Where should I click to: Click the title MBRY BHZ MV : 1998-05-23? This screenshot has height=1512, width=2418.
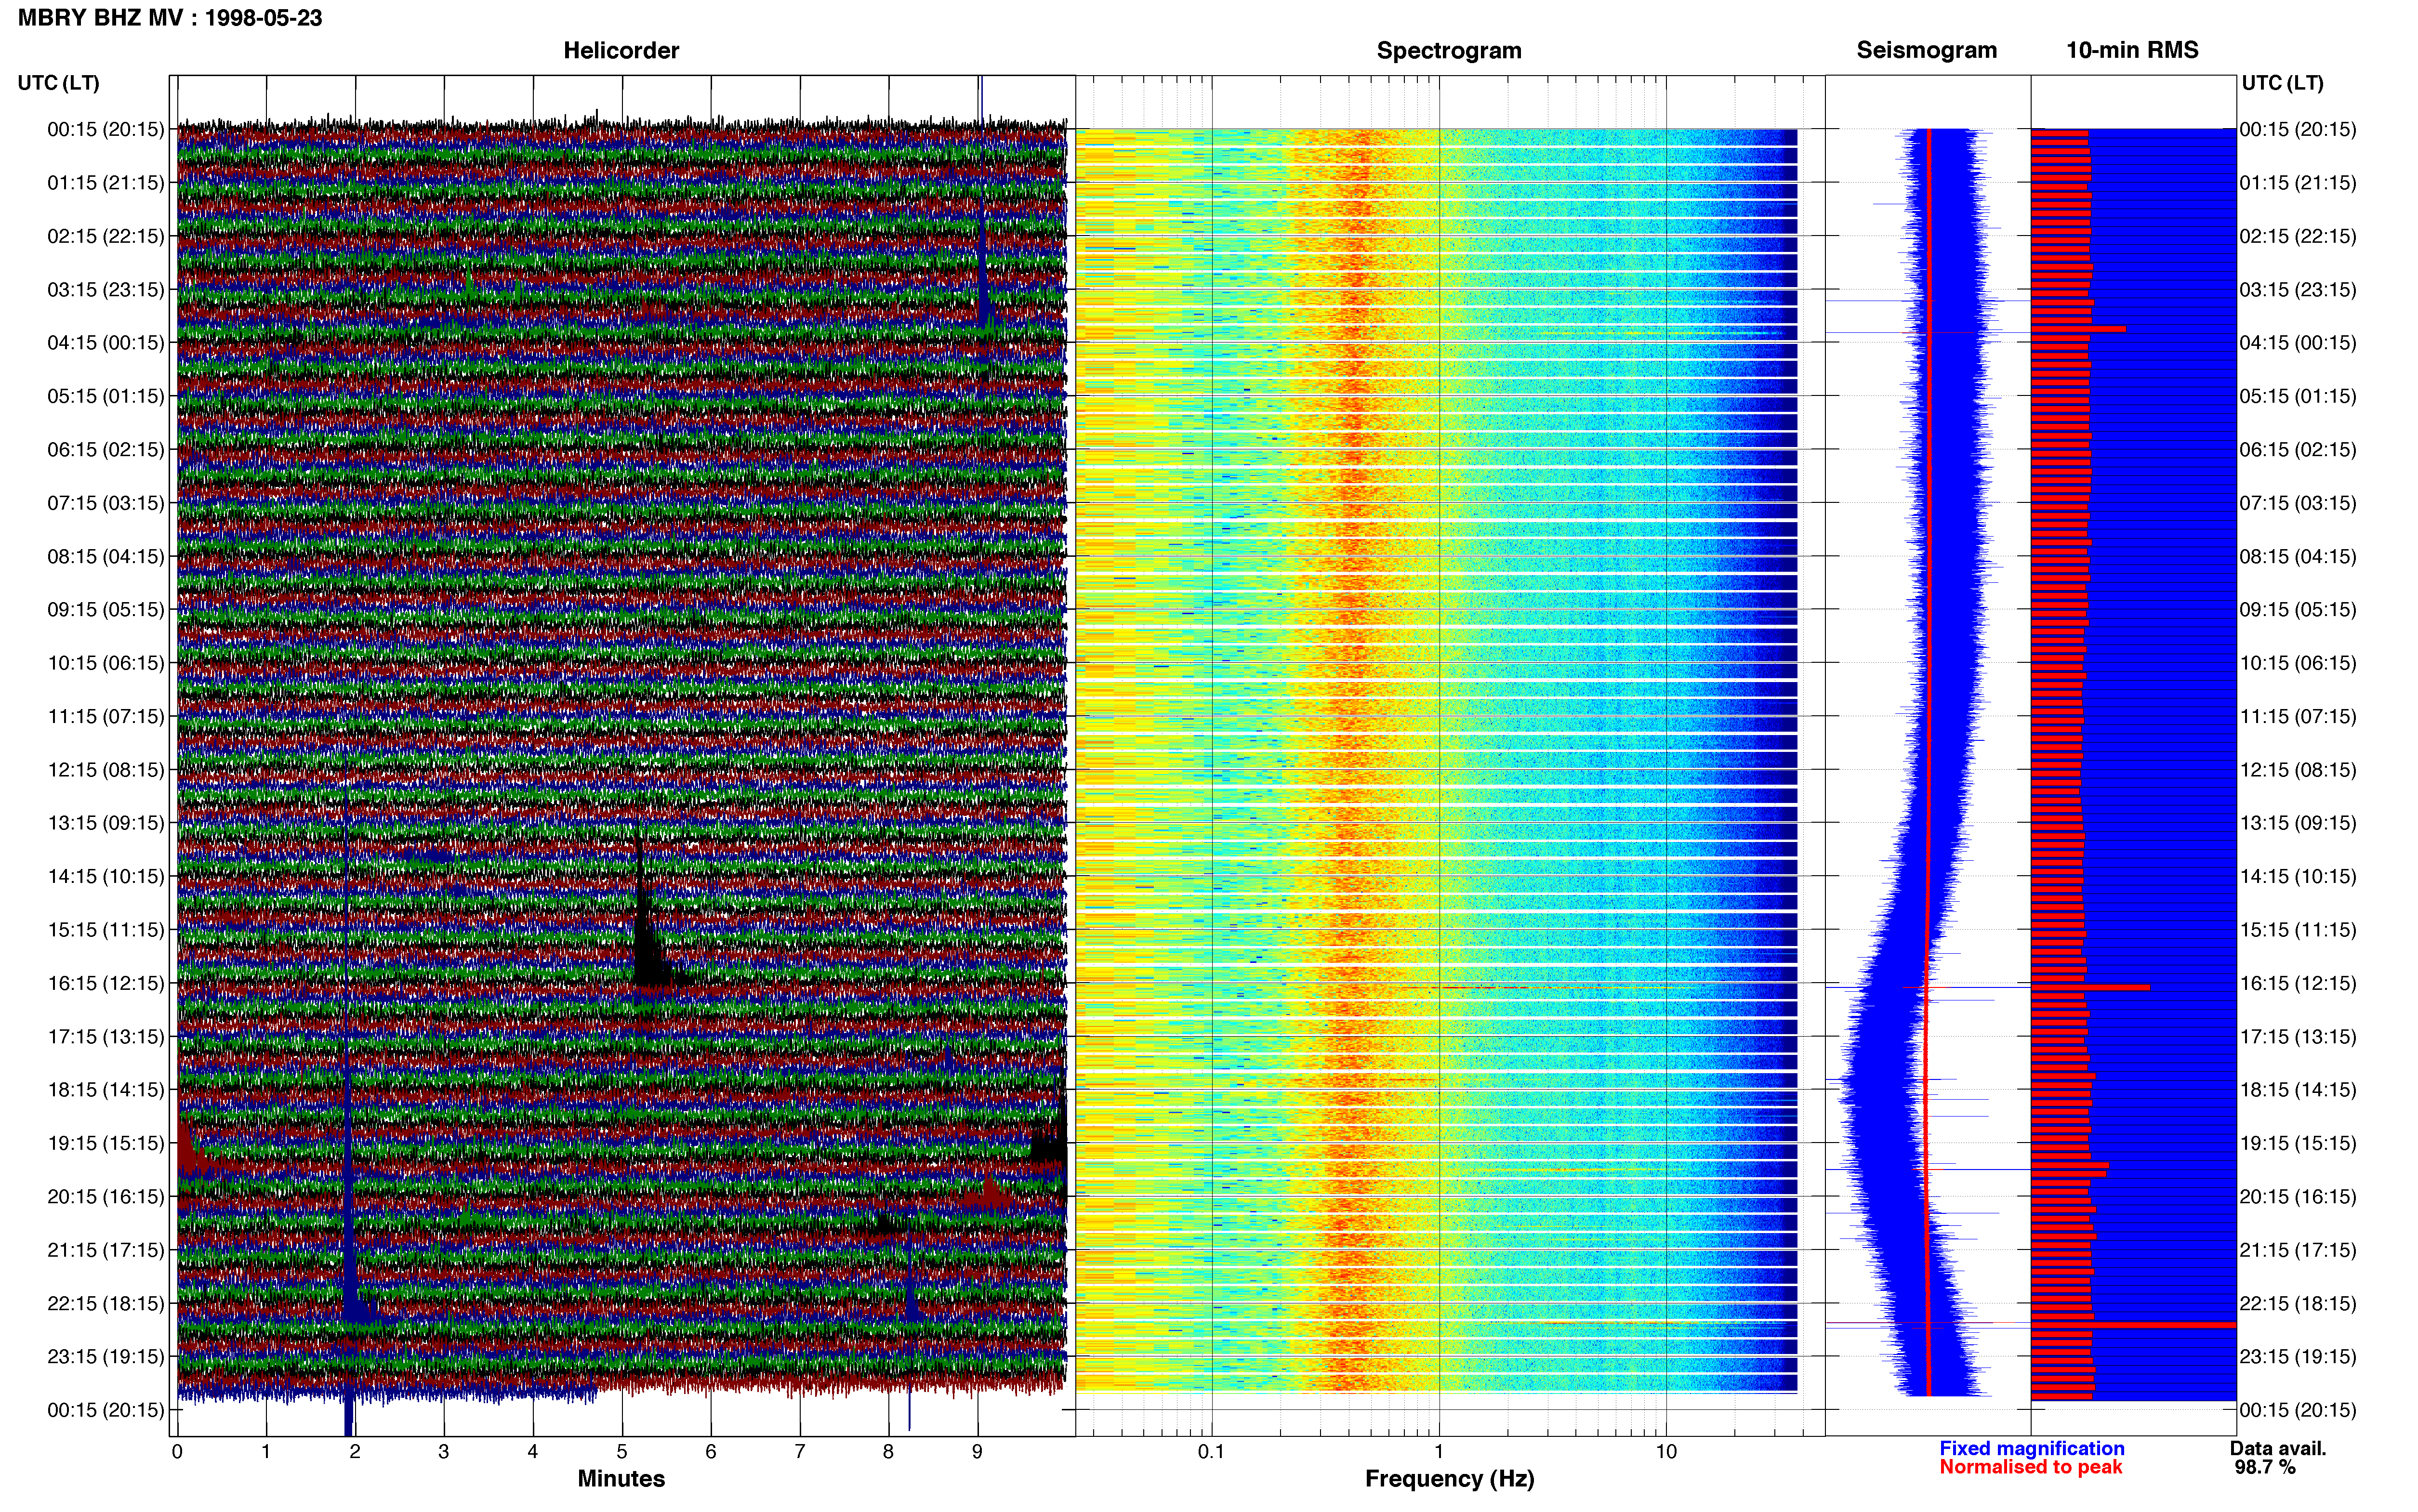point(170,18)
